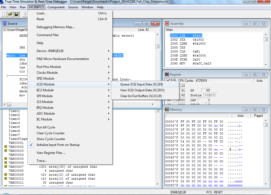Click the Assembly window title icon

tap(167, 24)
